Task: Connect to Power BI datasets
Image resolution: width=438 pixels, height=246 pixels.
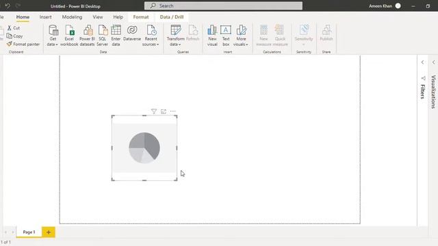Action: click(87, 36)
